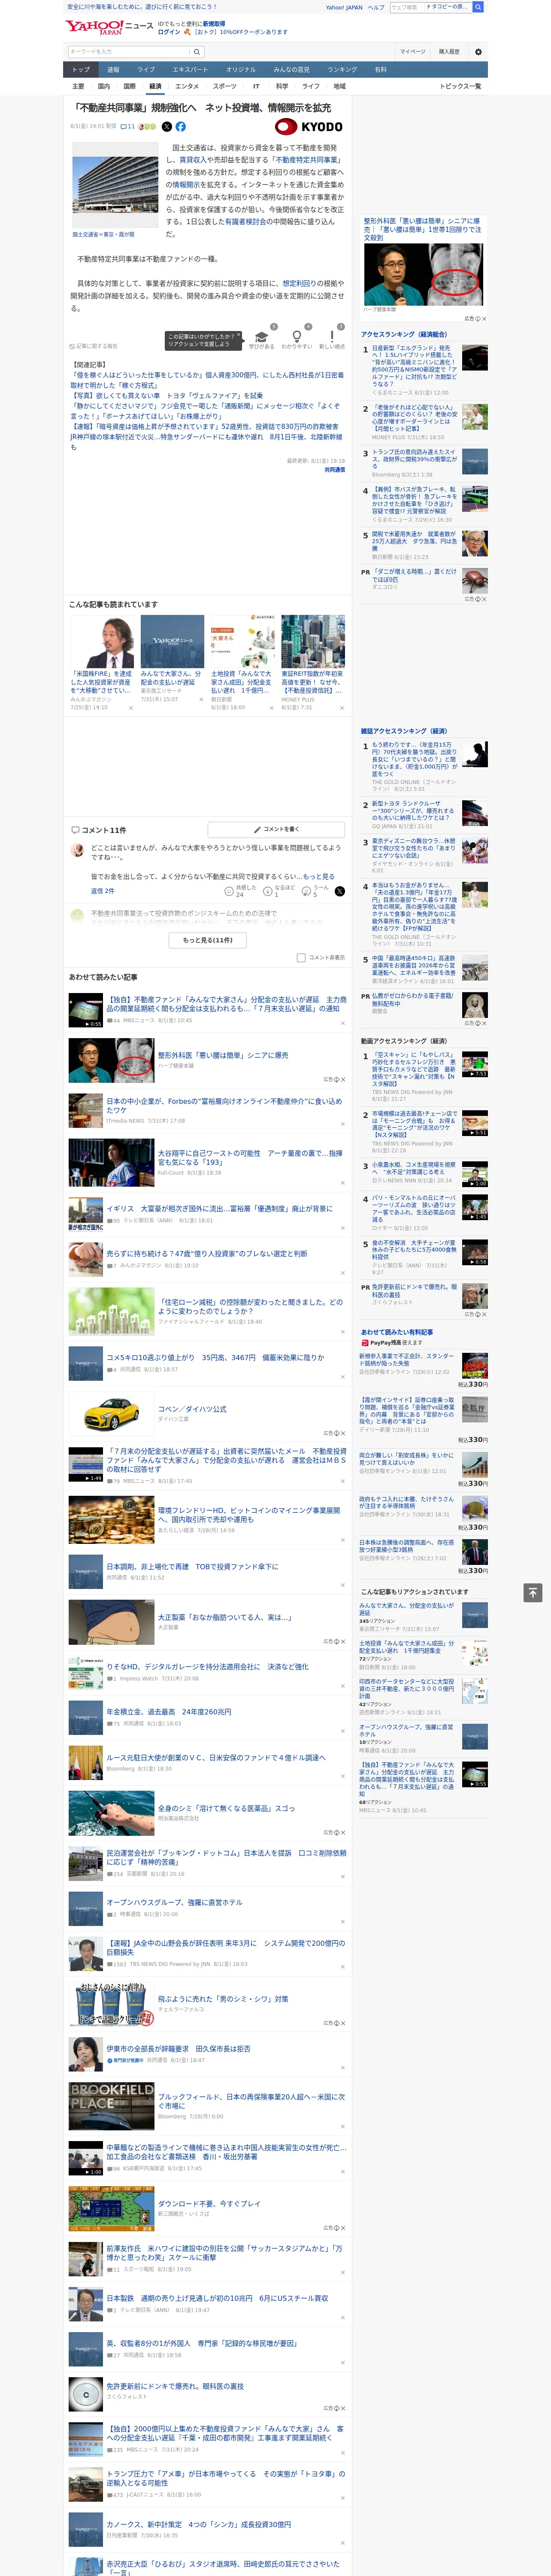Share the article on Facebook
Image resolution: width=551 pixels, height=2576 pixels.
tap(181, 127)
